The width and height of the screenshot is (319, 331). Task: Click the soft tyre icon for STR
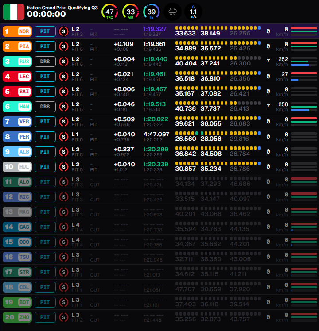tap(64, 272)
